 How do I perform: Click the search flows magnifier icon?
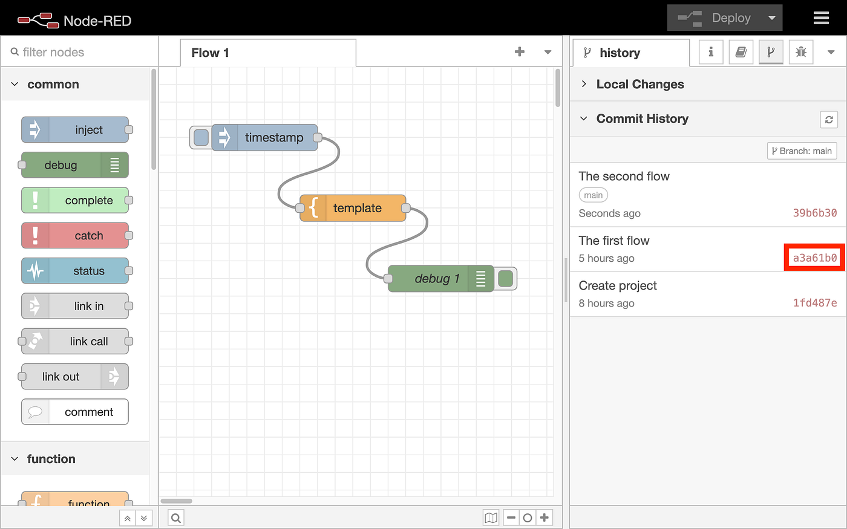click(x=176, y=518)
